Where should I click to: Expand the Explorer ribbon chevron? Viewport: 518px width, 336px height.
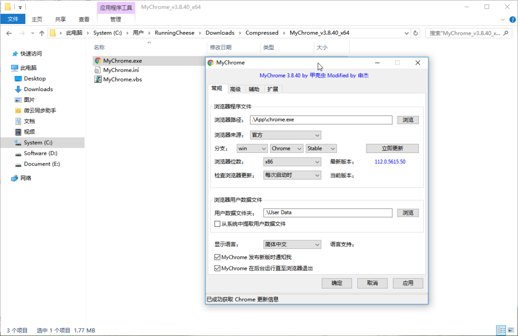pos(503,20)
